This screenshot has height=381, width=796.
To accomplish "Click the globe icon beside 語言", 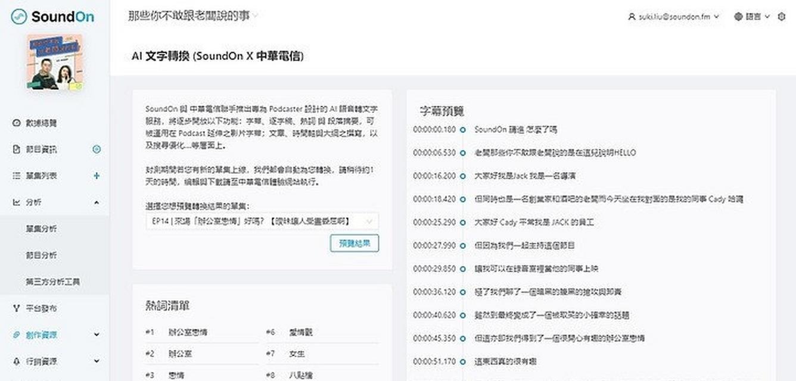I will click(738, 17).
